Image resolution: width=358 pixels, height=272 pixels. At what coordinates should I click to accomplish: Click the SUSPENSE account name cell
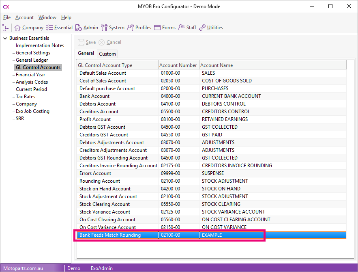pyautogui.click(x=273, y=173)
